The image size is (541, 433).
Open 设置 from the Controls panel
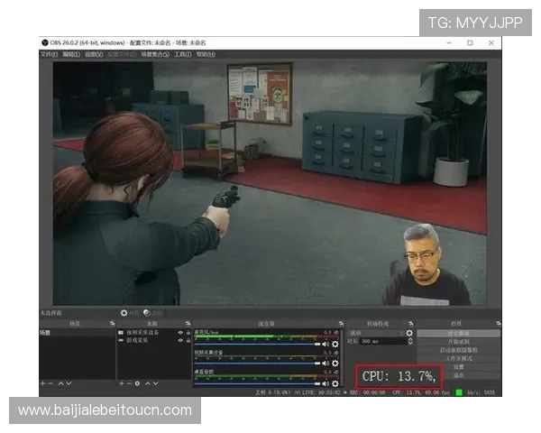(x=459, y=366)
